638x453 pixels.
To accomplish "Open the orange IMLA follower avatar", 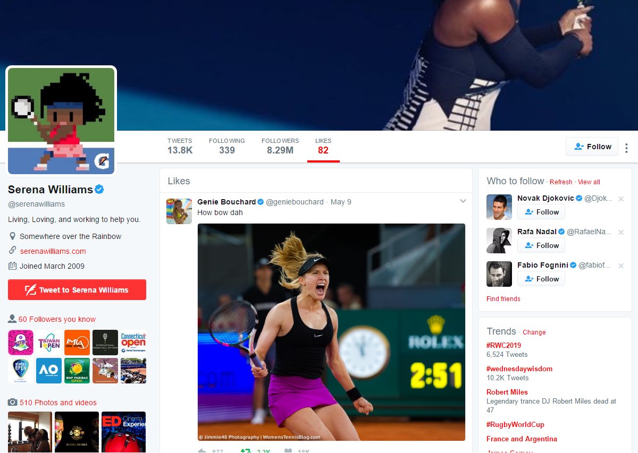I will 77,343.
